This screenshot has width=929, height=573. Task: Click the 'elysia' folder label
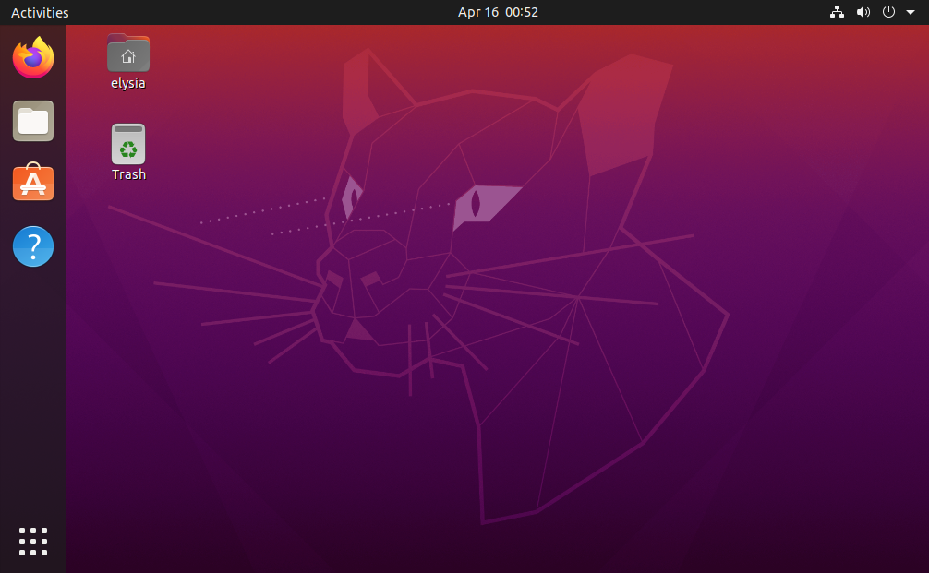128,83
